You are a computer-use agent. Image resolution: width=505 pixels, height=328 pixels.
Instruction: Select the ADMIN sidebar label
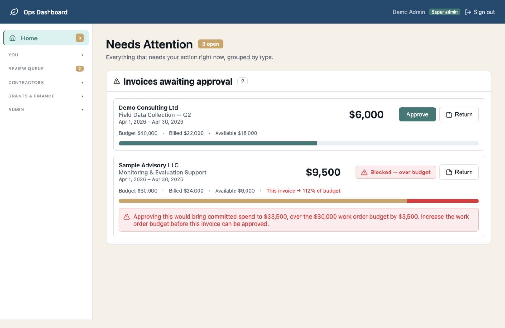pos(16,110)
